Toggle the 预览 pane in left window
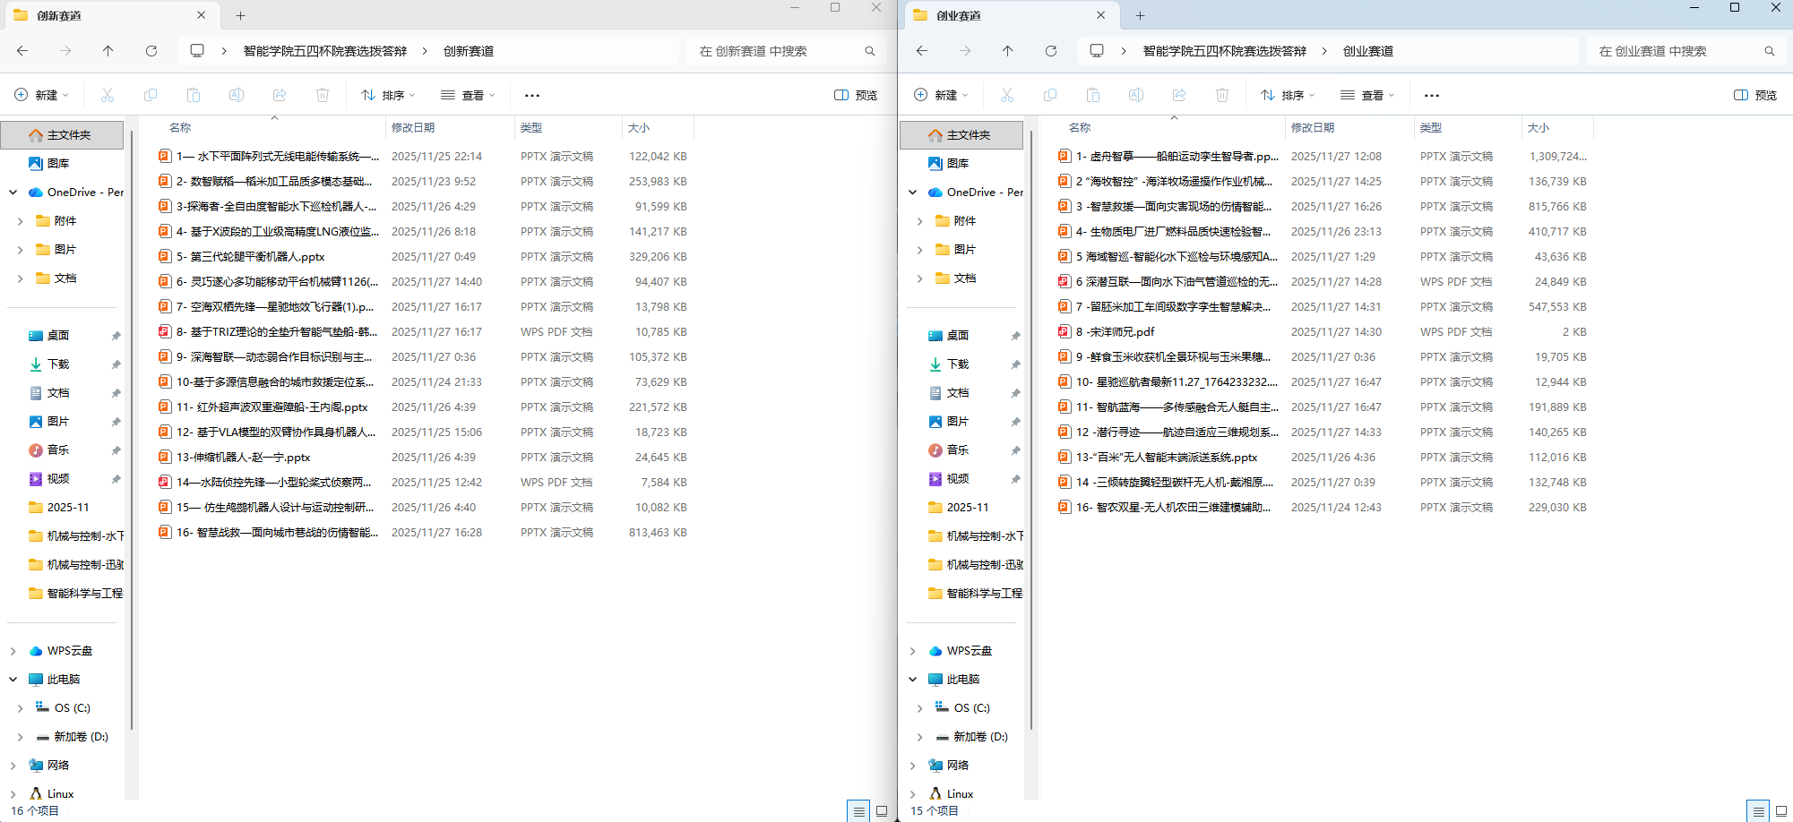1793x822 pixels. [x=856, y=95]
